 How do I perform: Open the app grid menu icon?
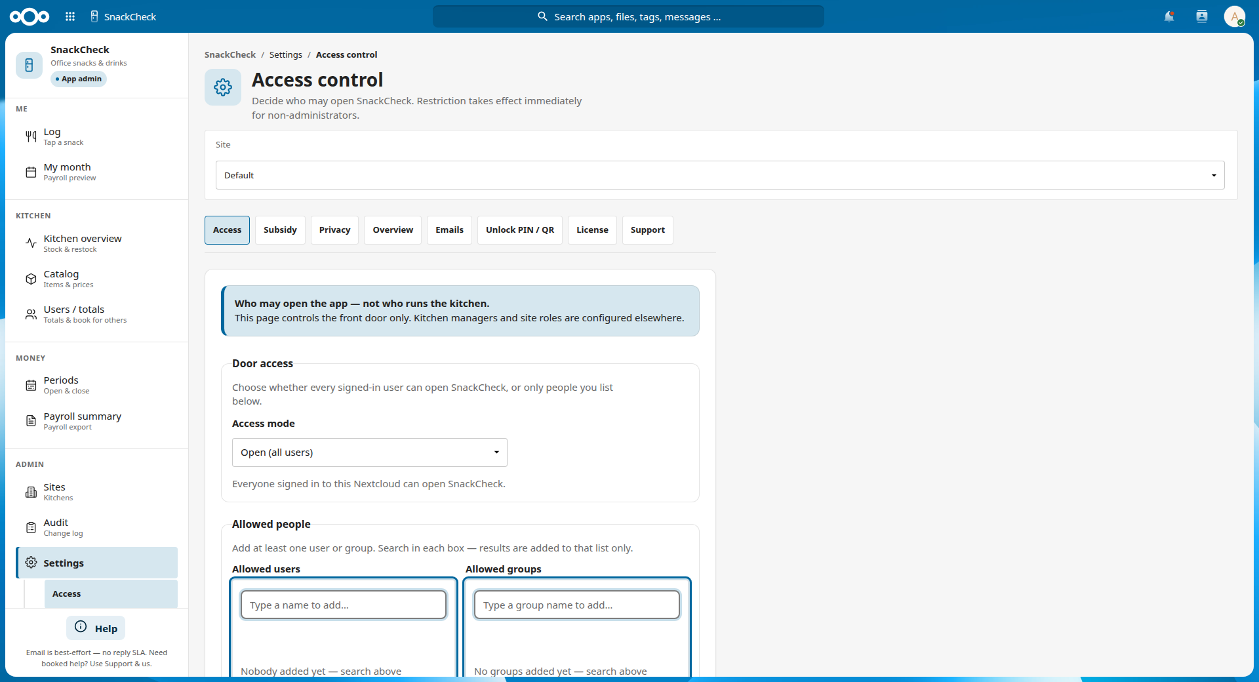70,16
